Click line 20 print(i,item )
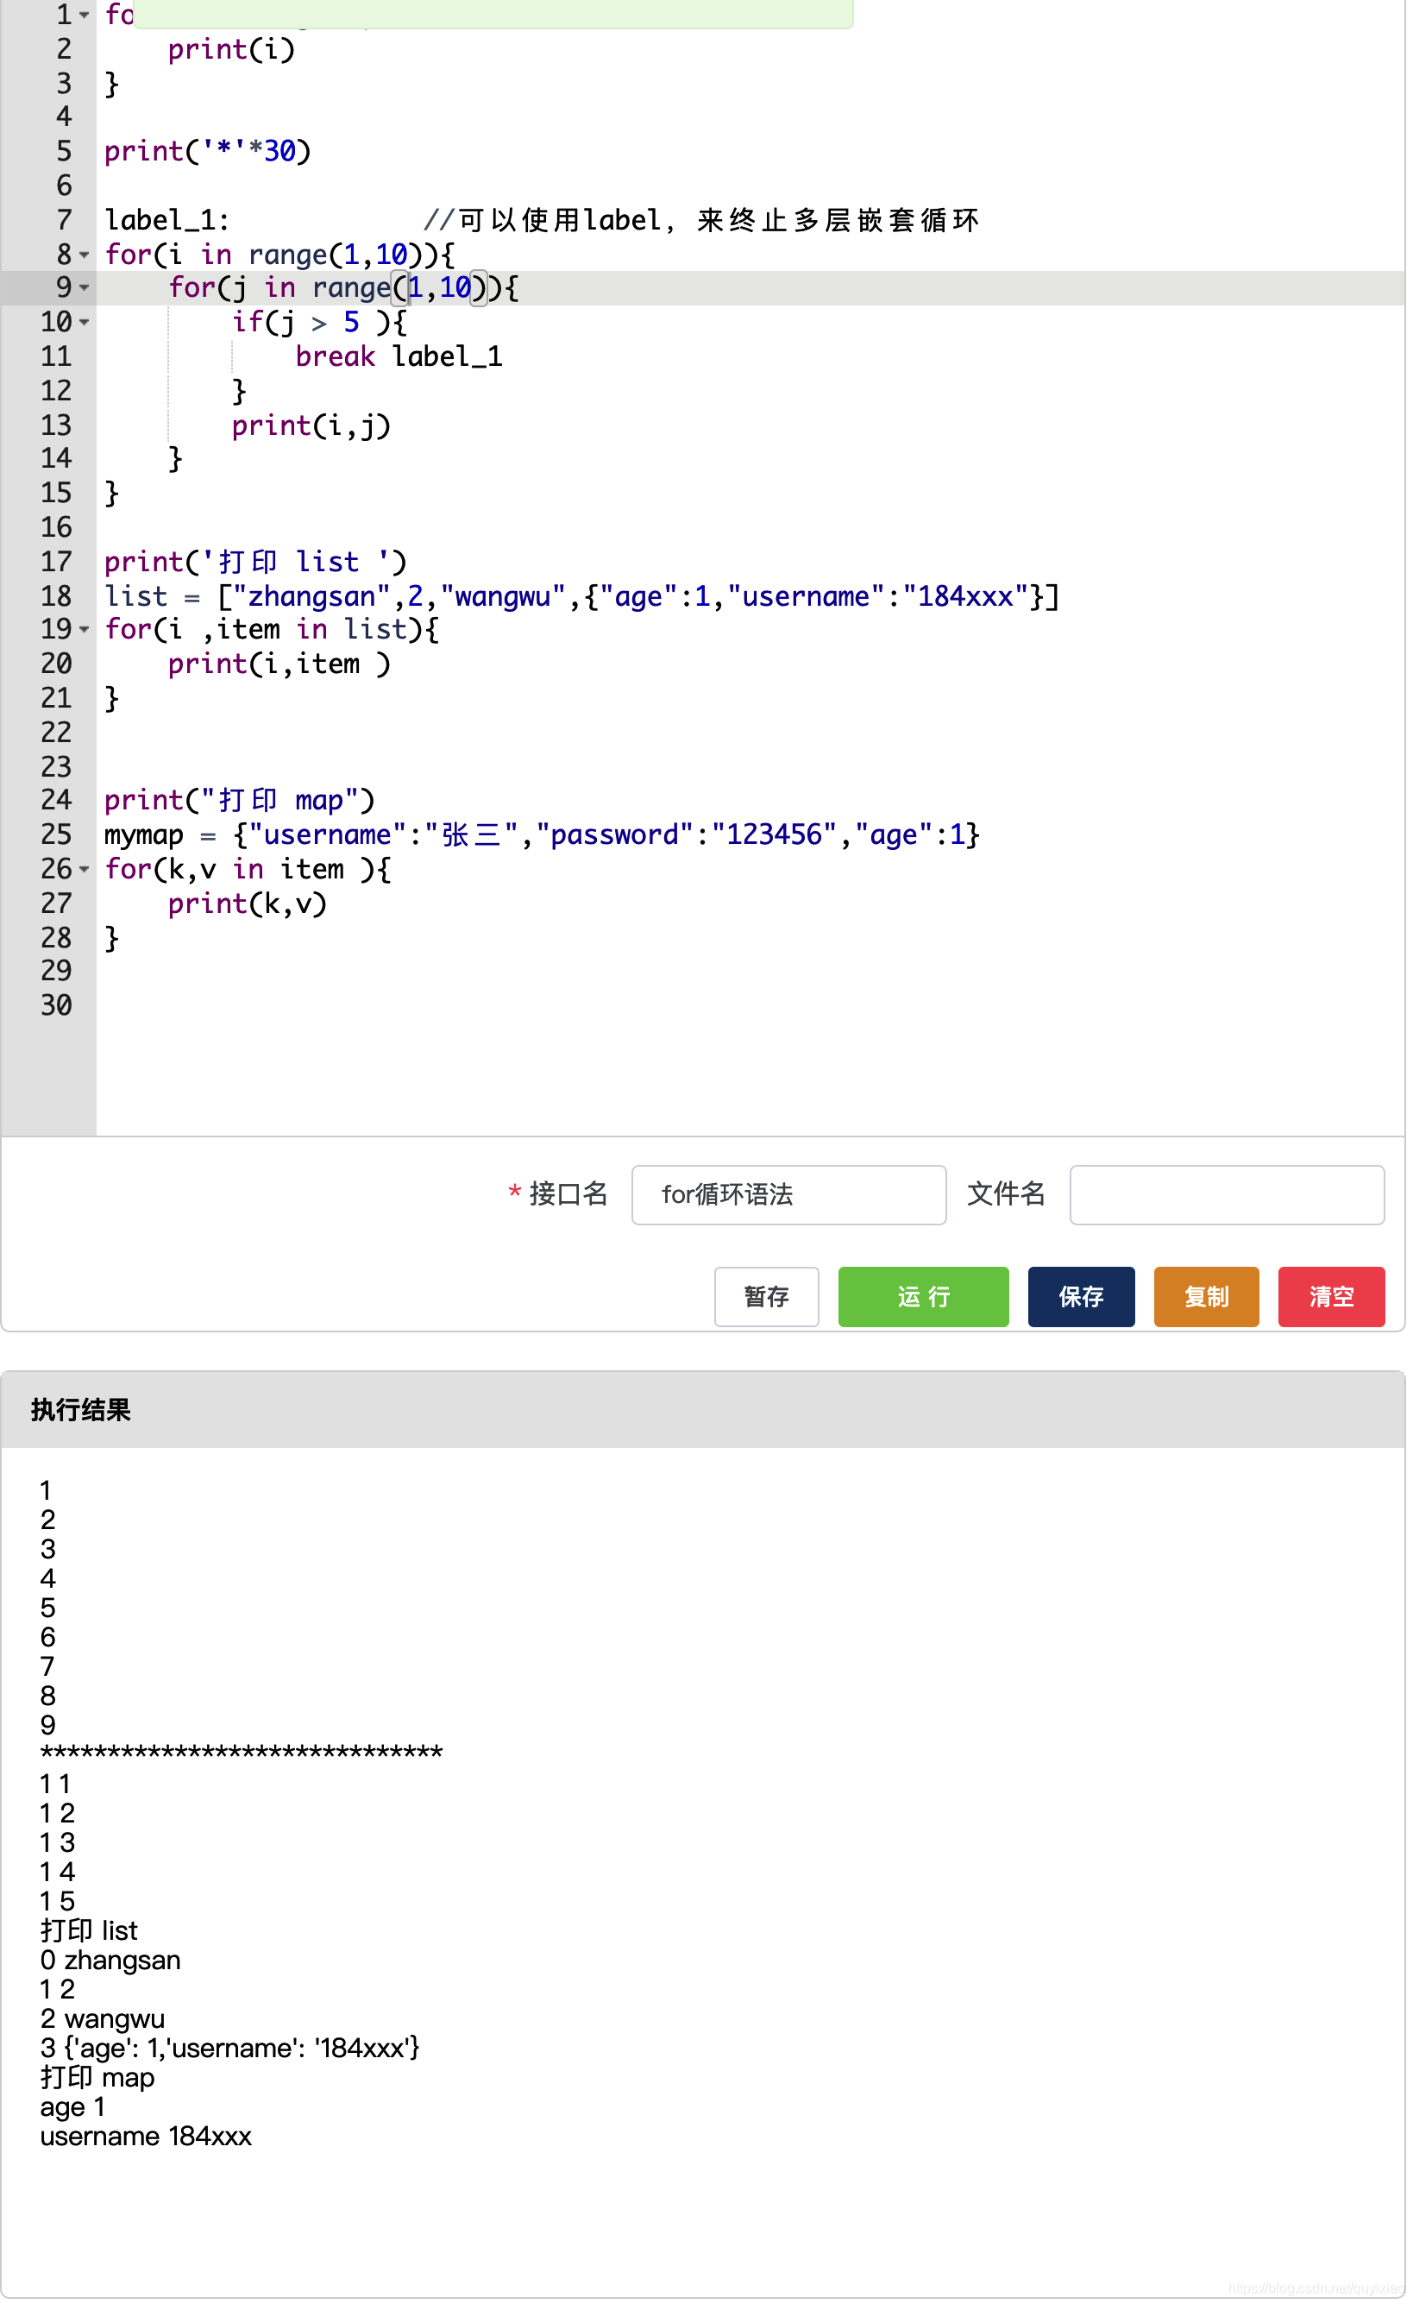 click(279, 666)
